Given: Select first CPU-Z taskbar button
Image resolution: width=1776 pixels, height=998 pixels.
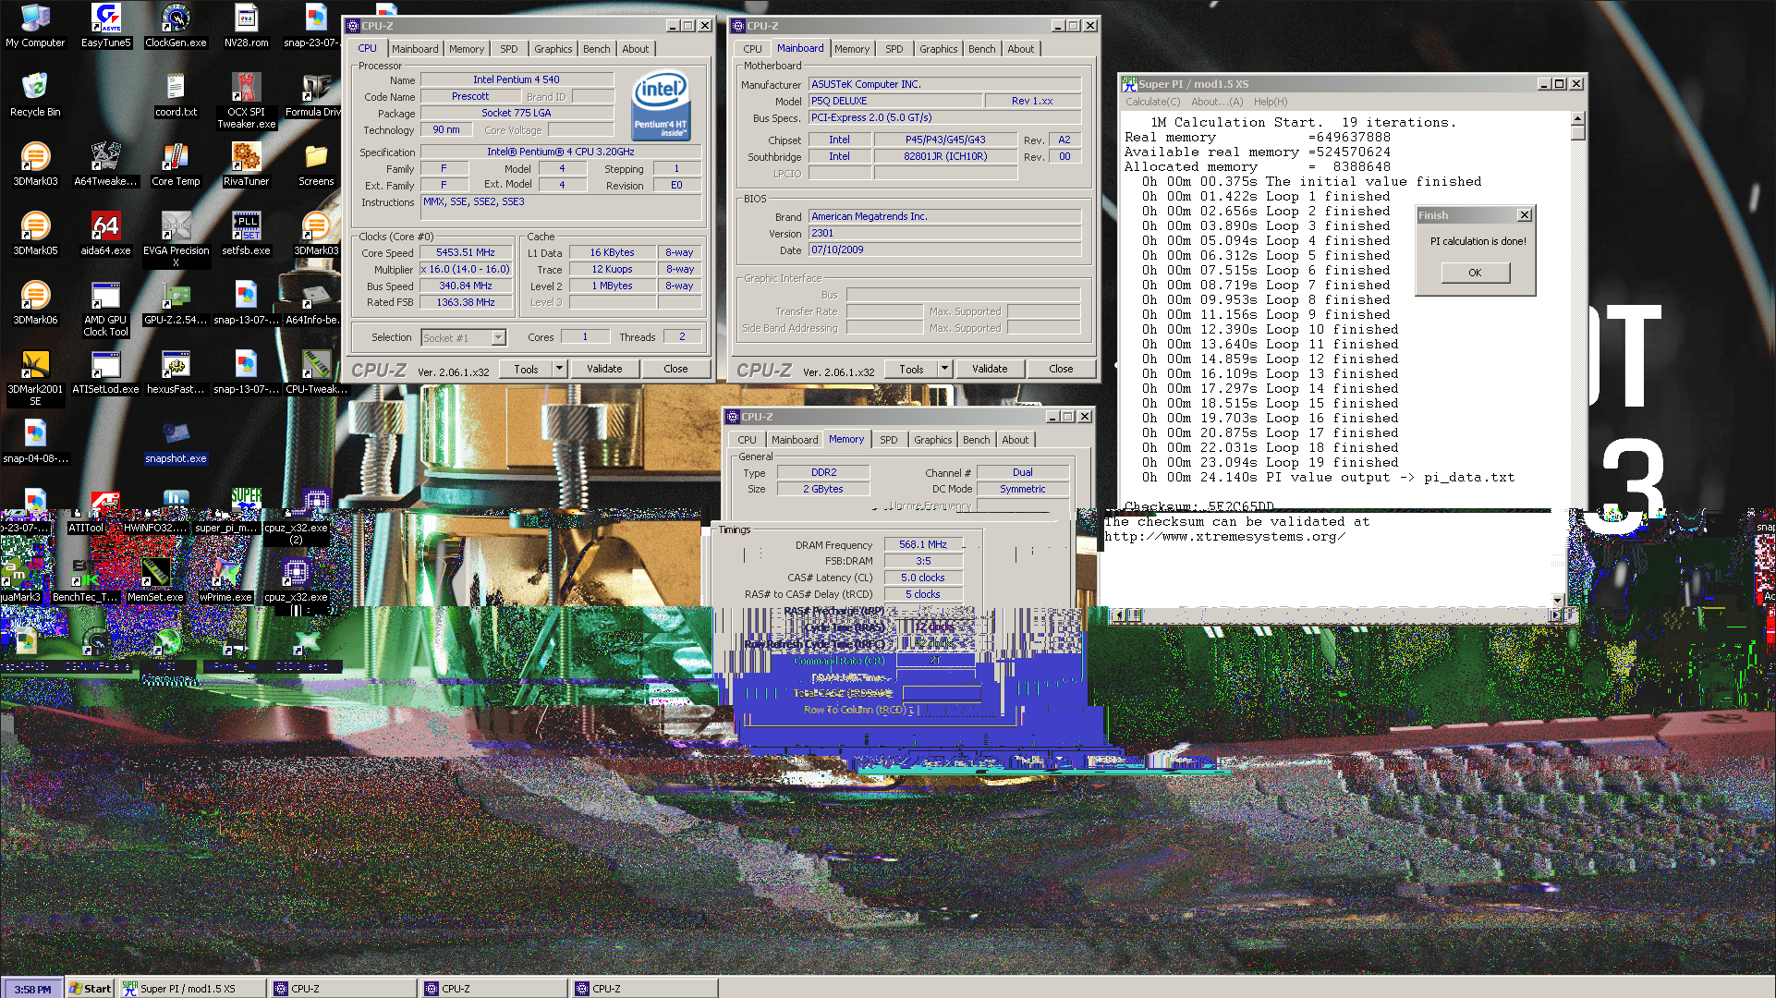Looking at the screenshot, I should (342, 989).
